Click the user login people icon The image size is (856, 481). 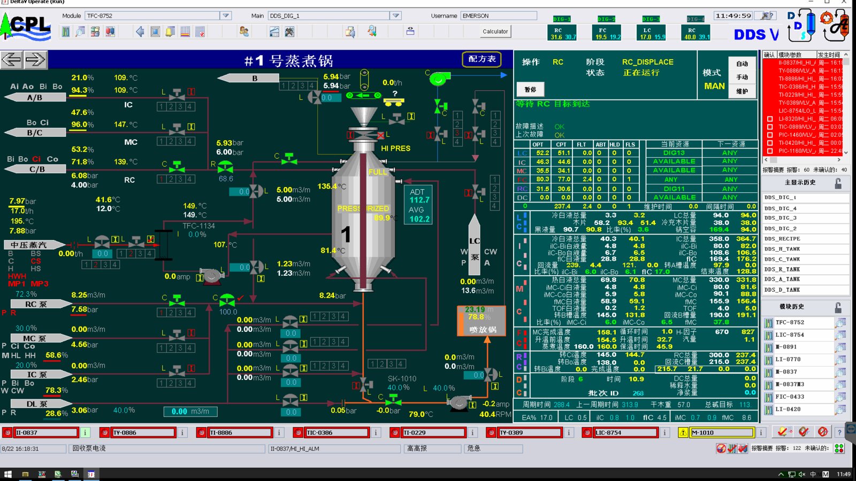tap(244, 32)
